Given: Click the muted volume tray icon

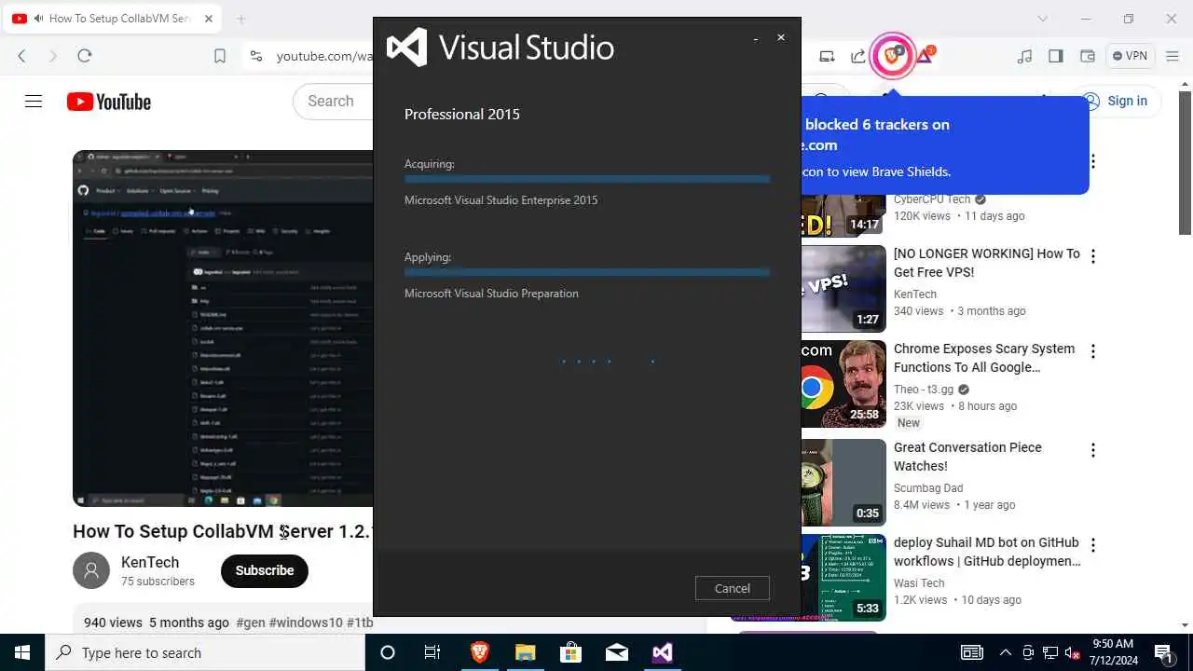Looking at the screenshot, I should [x=1073, y=652].
